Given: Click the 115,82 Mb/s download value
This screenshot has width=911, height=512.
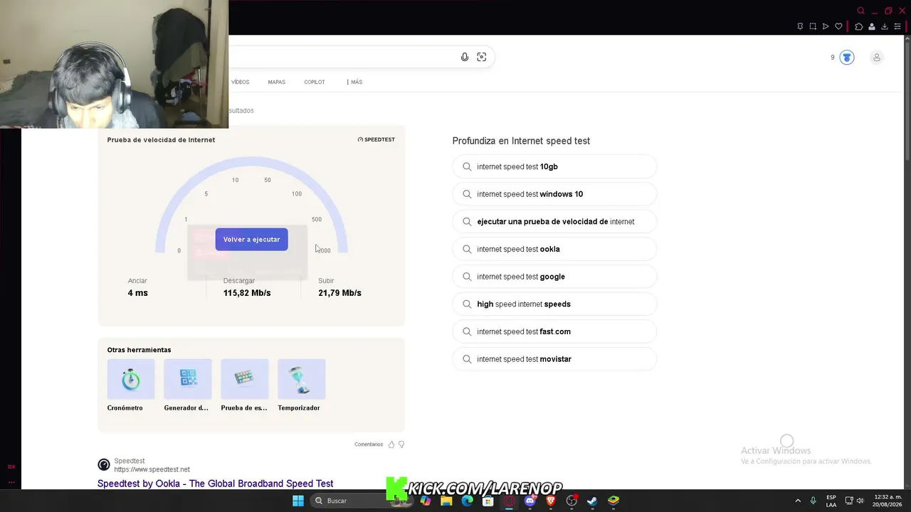Looking at the screenshot, I should click(247, 293).
